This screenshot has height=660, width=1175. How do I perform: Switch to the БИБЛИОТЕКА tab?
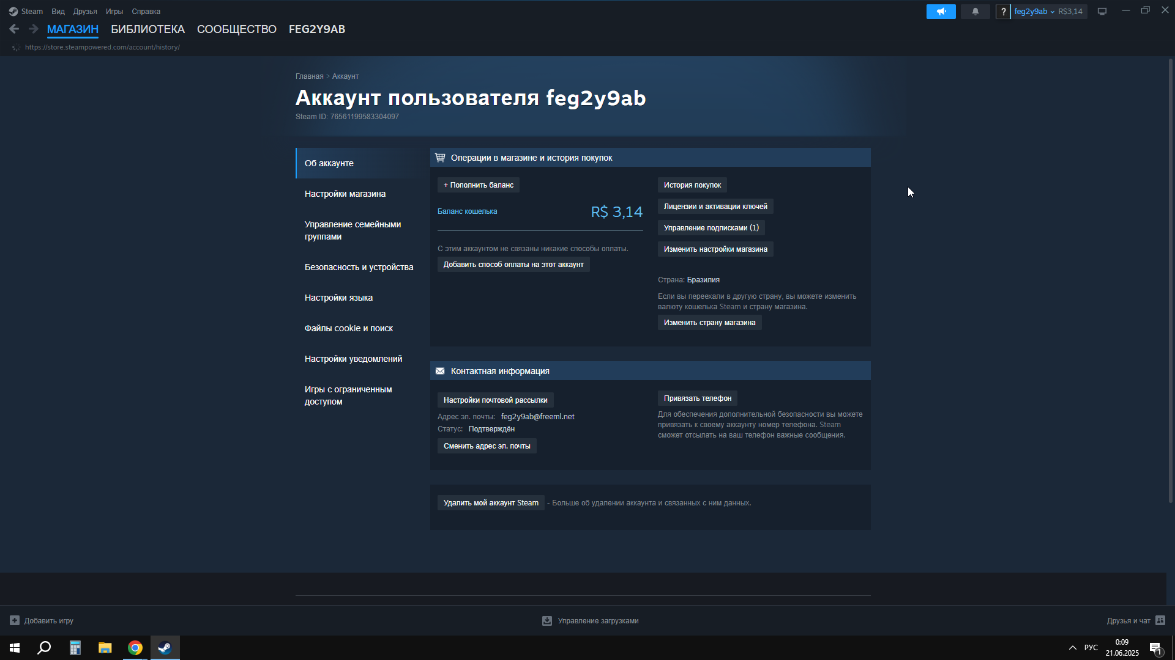click(147, 29)
